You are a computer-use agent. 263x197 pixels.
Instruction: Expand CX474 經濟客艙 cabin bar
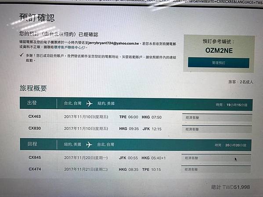click(216, 169)
